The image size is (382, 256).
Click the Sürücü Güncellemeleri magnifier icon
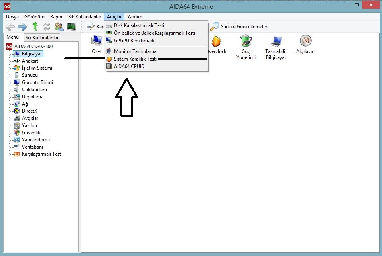click(x=215, y=27)
